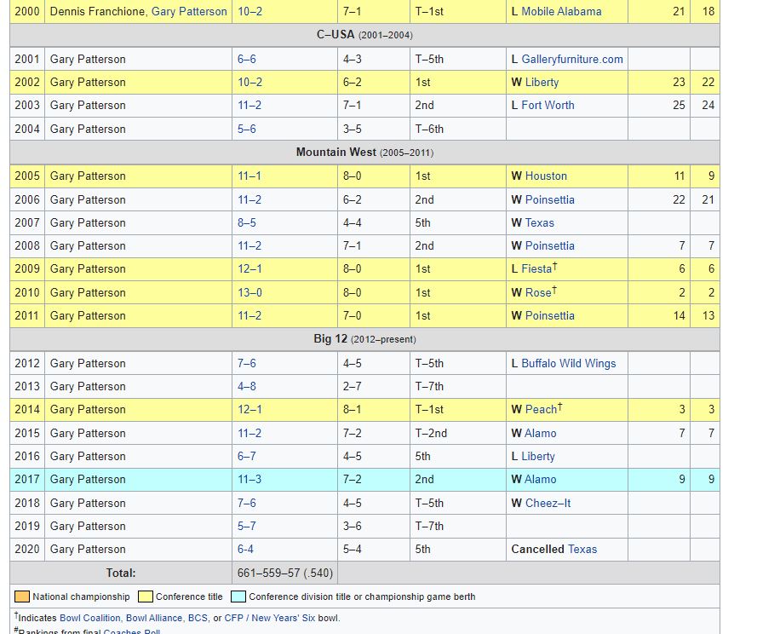
Task: Open the 11–2 record link for 2008
Action: 249,245
